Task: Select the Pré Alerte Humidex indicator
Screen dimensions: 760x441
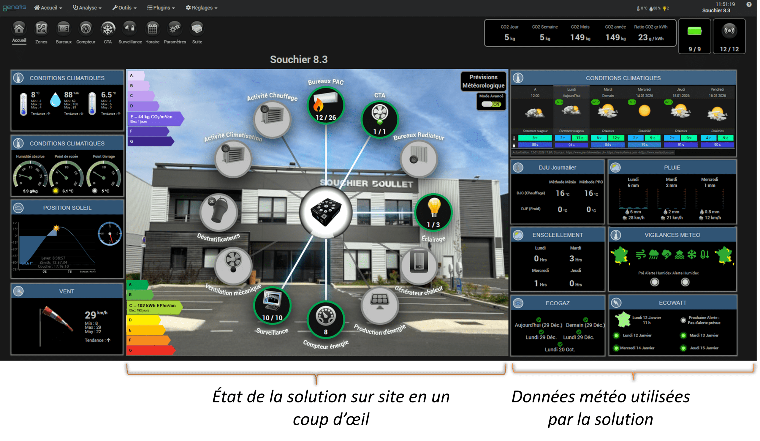Action: coord(654,282)
